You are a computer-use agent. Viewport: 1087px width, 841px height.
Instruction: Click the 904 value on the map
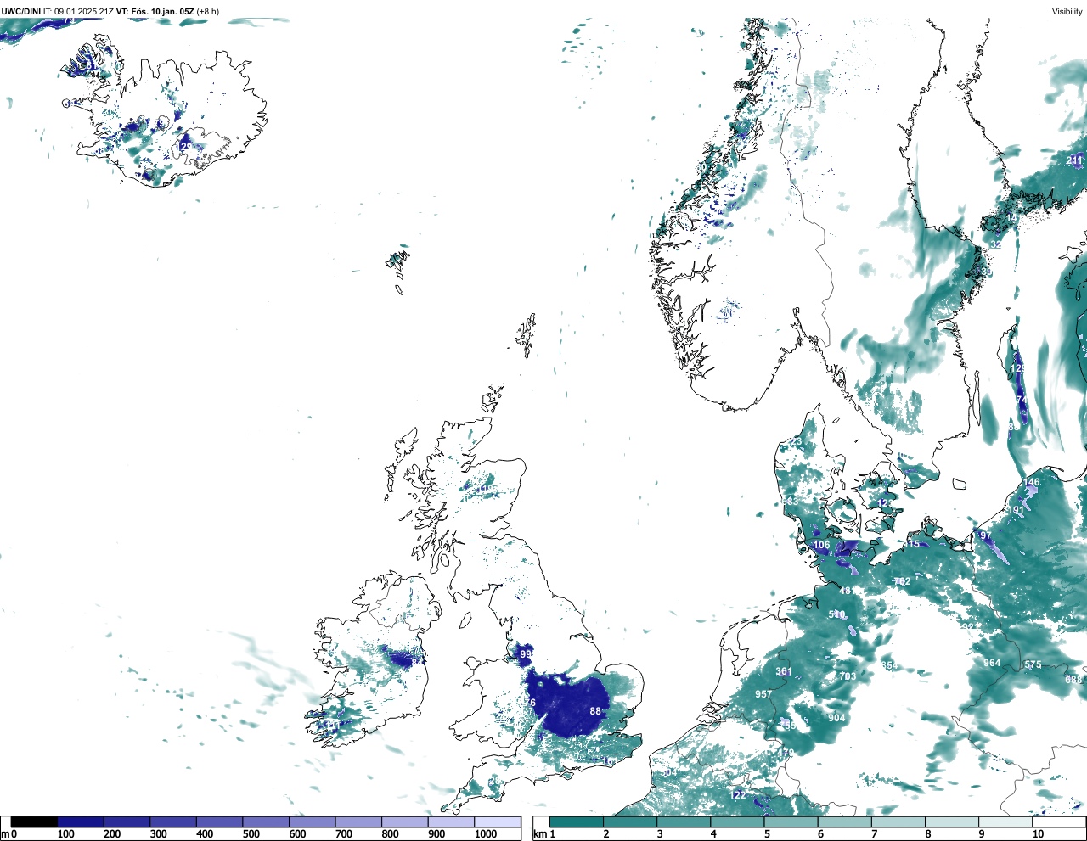[x=836, y=718]
